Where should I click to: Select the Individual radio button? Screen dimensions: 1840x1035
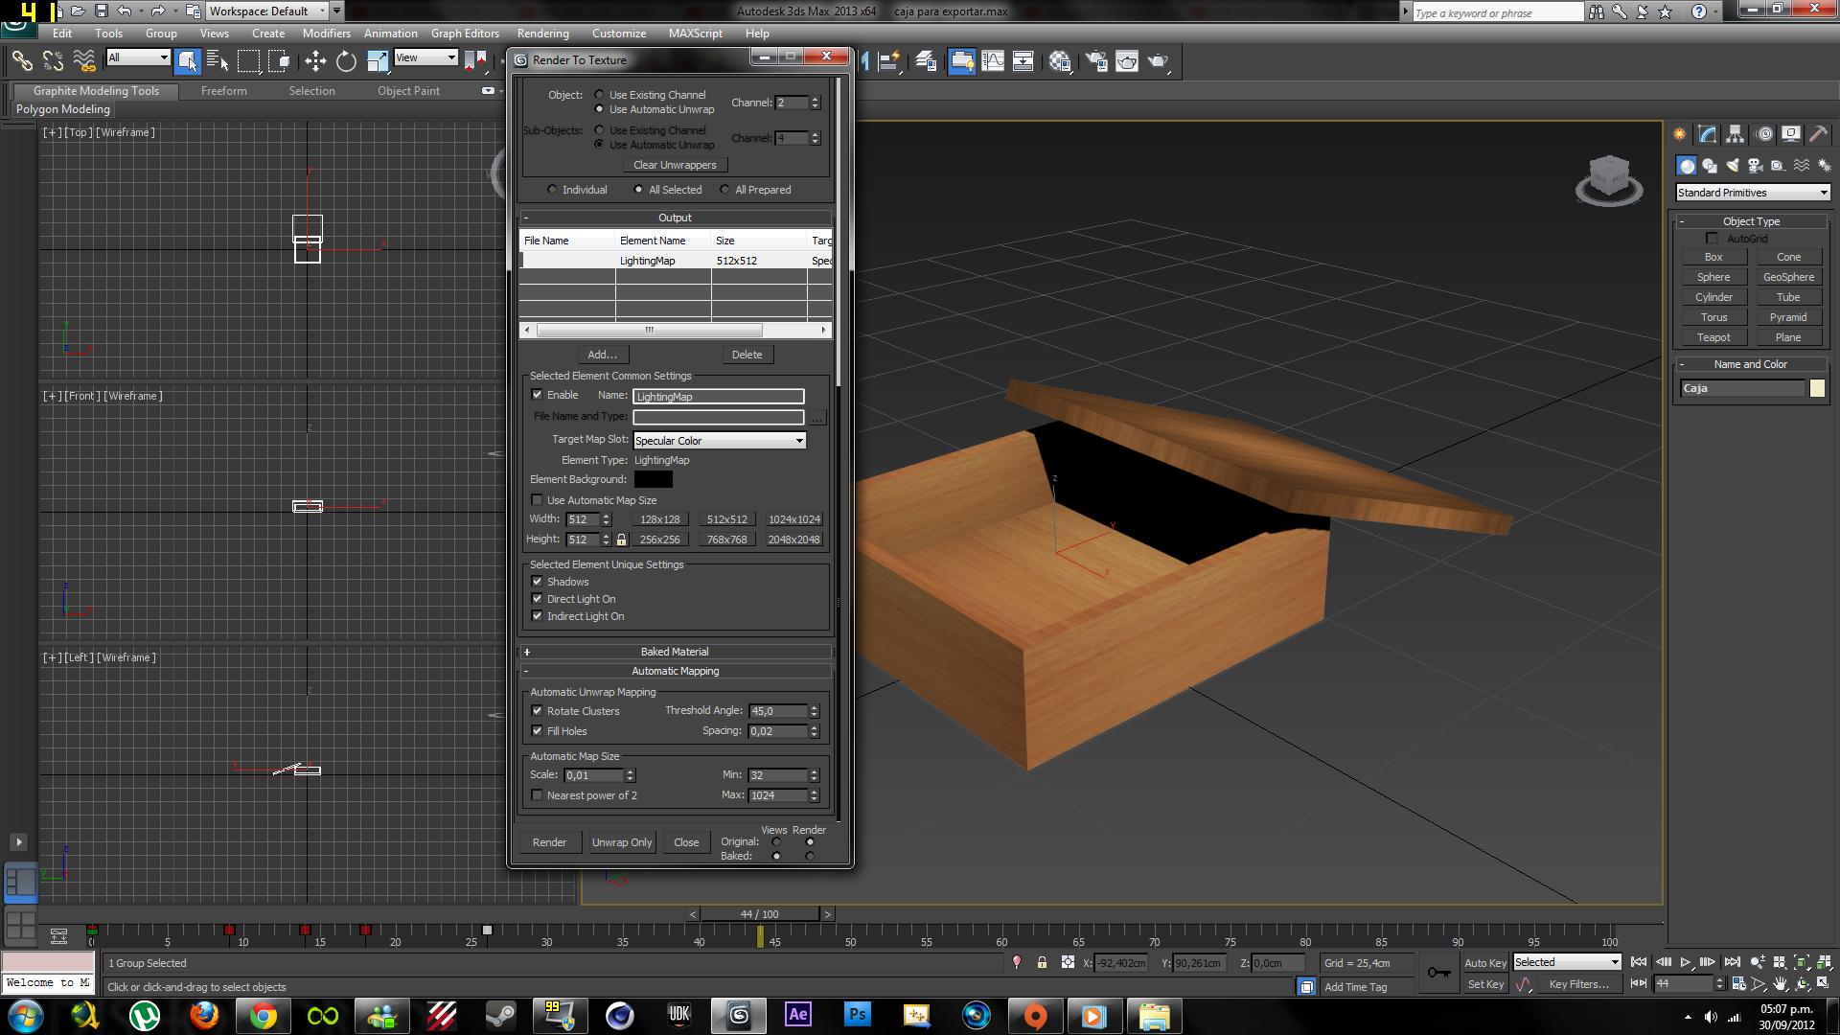click(x=552, y=190)
